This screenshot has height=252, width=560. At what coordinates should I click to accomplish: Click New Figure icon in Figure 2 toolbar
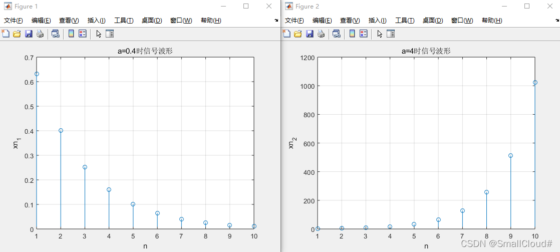(x=287, y=34)
